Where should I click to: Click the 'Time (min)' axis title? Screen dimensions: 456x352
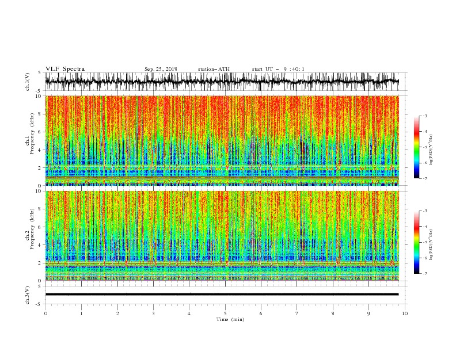click(x=230, y=319)
